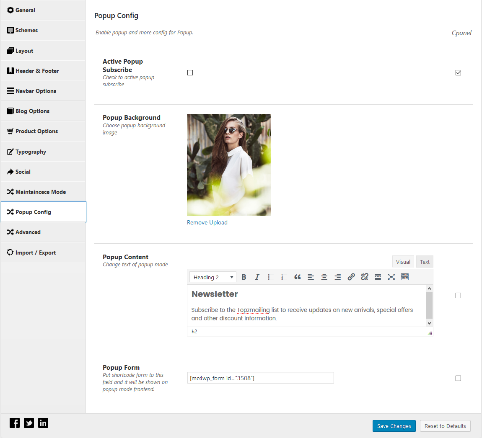
Task: Apply blockquote formatting
Action: coord(297,277)
